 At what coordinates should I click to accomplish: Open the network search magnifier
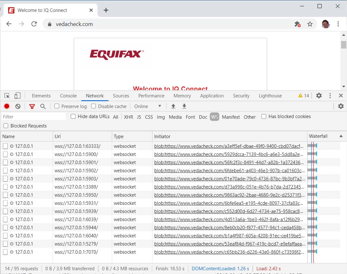coord(43,106)
